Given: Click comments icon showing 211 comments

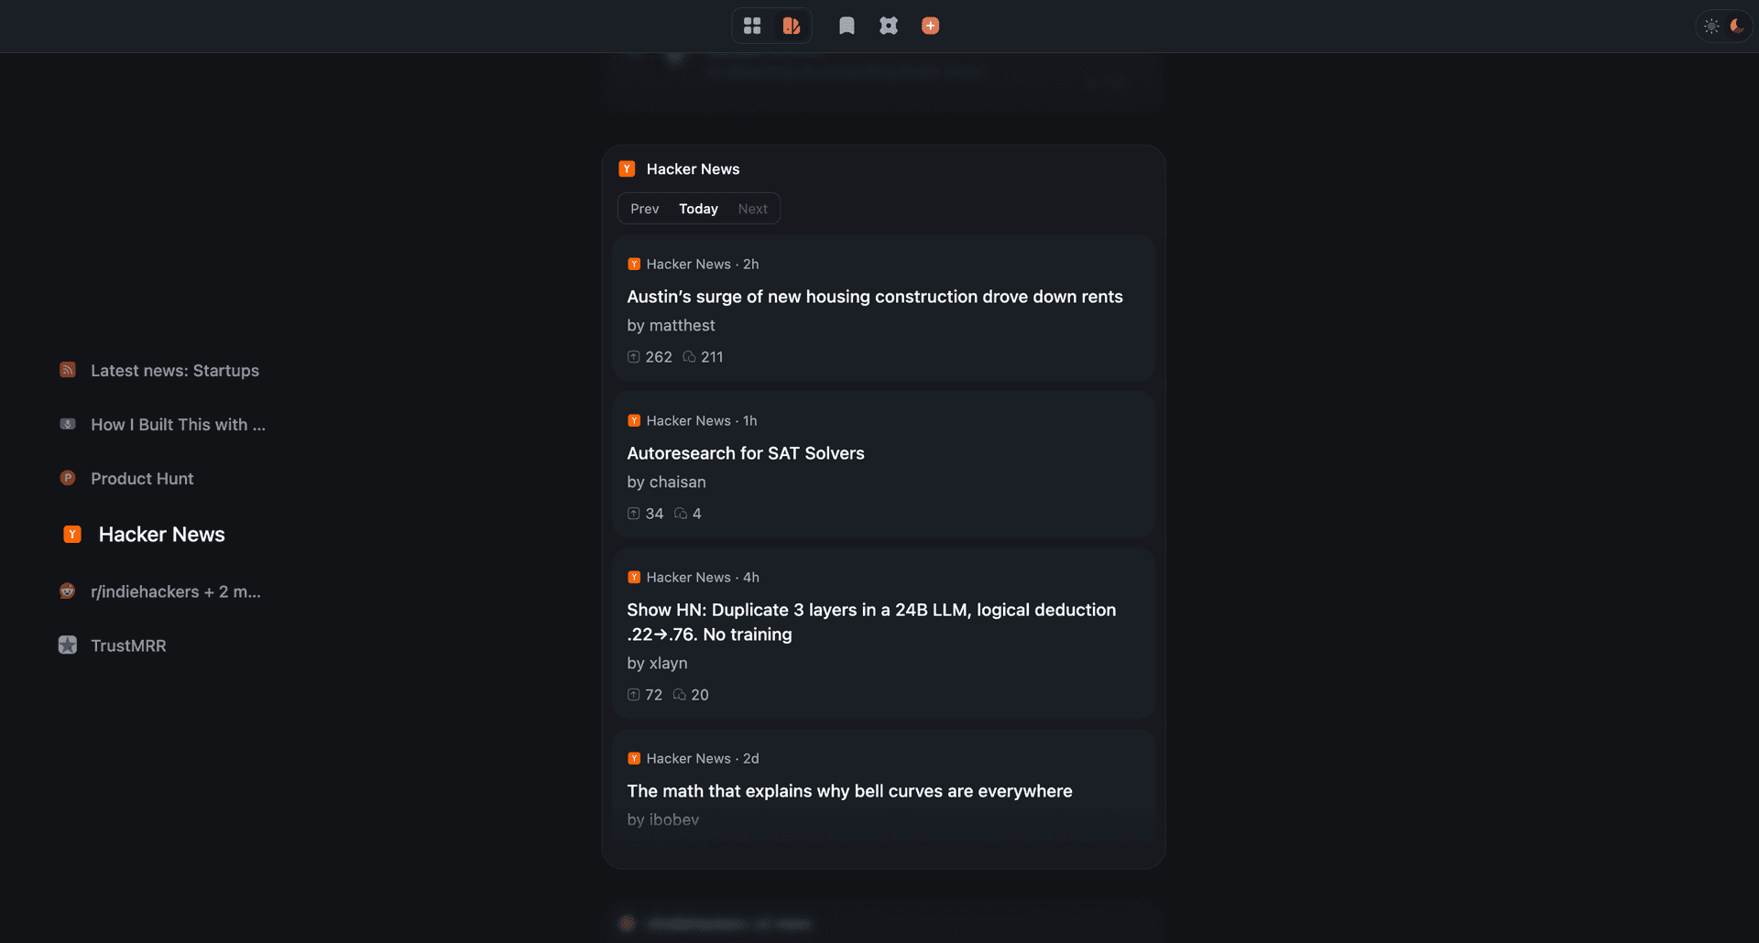Looking at the screenshot, I should tap(689, 357).
